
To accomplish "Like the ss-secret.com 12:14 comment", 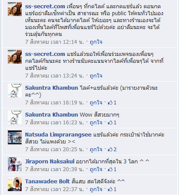I will pyautogui.click(x=96, y=42).
